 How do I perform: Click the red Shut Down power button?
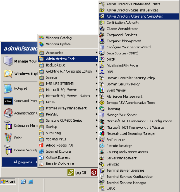94,172
